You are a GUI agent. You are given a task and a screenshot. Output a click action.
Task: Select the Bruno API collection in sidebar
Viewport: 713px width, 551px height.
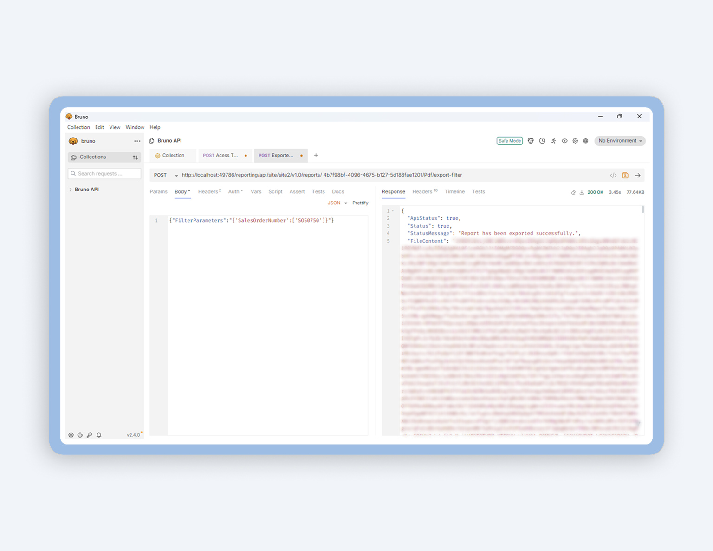point(87,190)
